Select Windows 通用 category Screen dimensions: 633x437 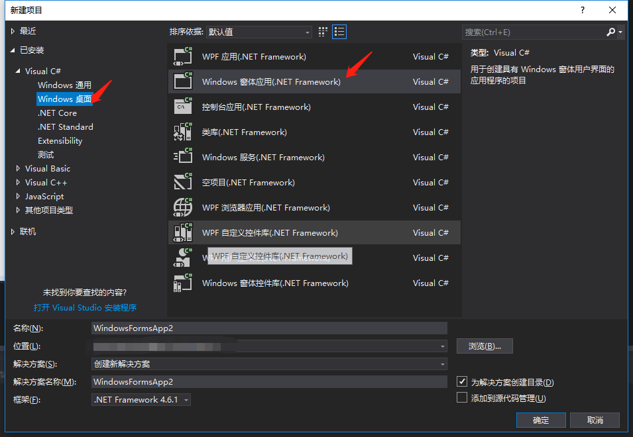click(64, 85)
